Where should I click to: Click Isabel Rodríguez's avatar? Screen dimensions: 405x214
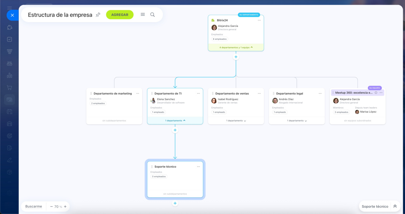pyautogui.click(x=214, y=101)
